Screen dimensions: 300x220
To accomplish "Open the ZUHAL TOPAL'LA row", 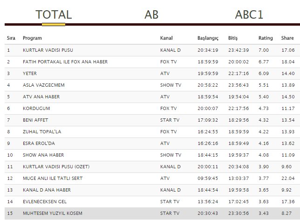I will 41,131.
